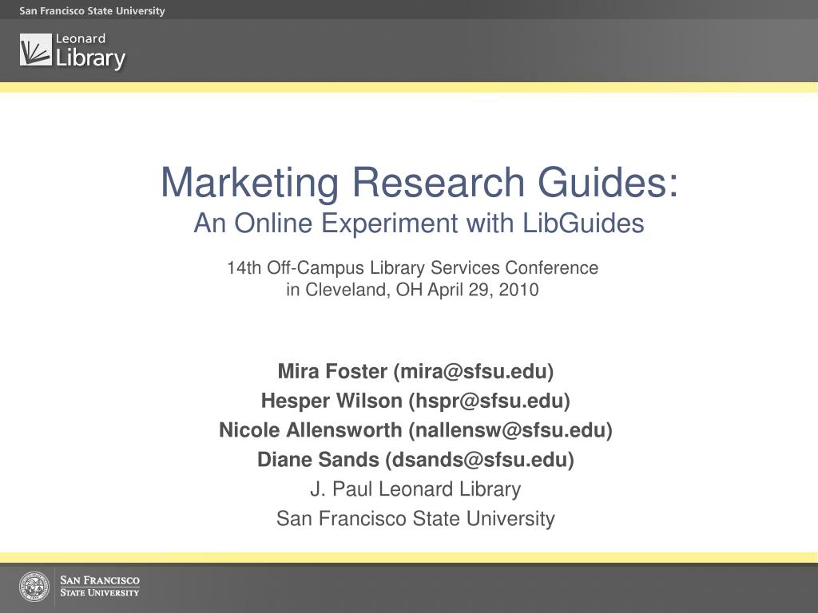
Task: Click the 'Marketing Research Guides:' title
Action: [x=419, y=183]
